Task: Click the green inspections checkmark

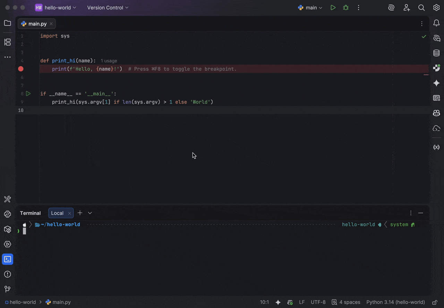Action: tap(424, 36)
